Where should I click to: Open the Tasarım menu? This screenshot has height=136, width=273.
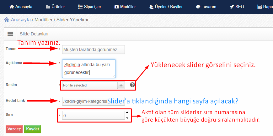[206, 7]
